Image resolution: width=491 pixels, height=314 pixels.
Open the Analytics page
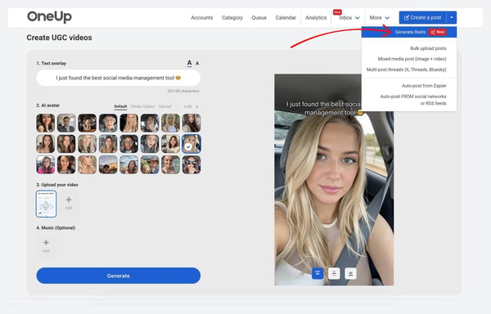[x=316, y=17]
